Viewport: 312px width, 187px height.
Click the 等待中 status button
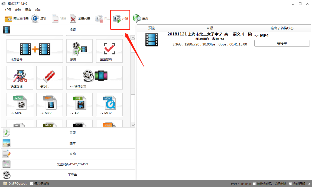pyautogui.click(x=282, y=43)
